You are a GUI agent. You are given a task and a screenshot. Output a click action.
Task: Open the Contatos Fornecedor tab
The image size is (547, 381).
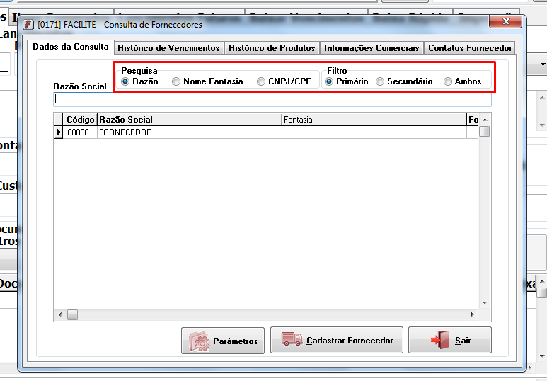tap(470, 48)
